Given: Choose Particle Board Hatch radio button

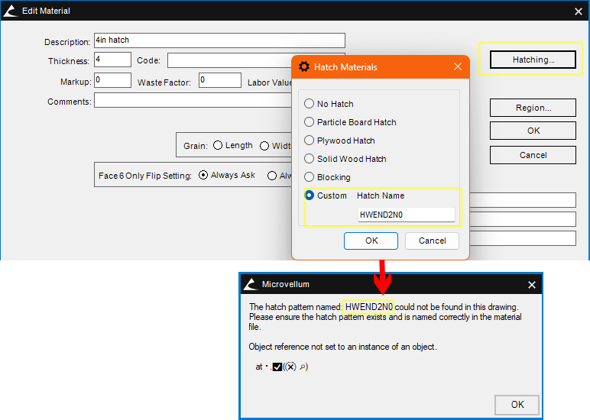Looking at the screenshot, I should pyautogui.click(x=310, y=122).
